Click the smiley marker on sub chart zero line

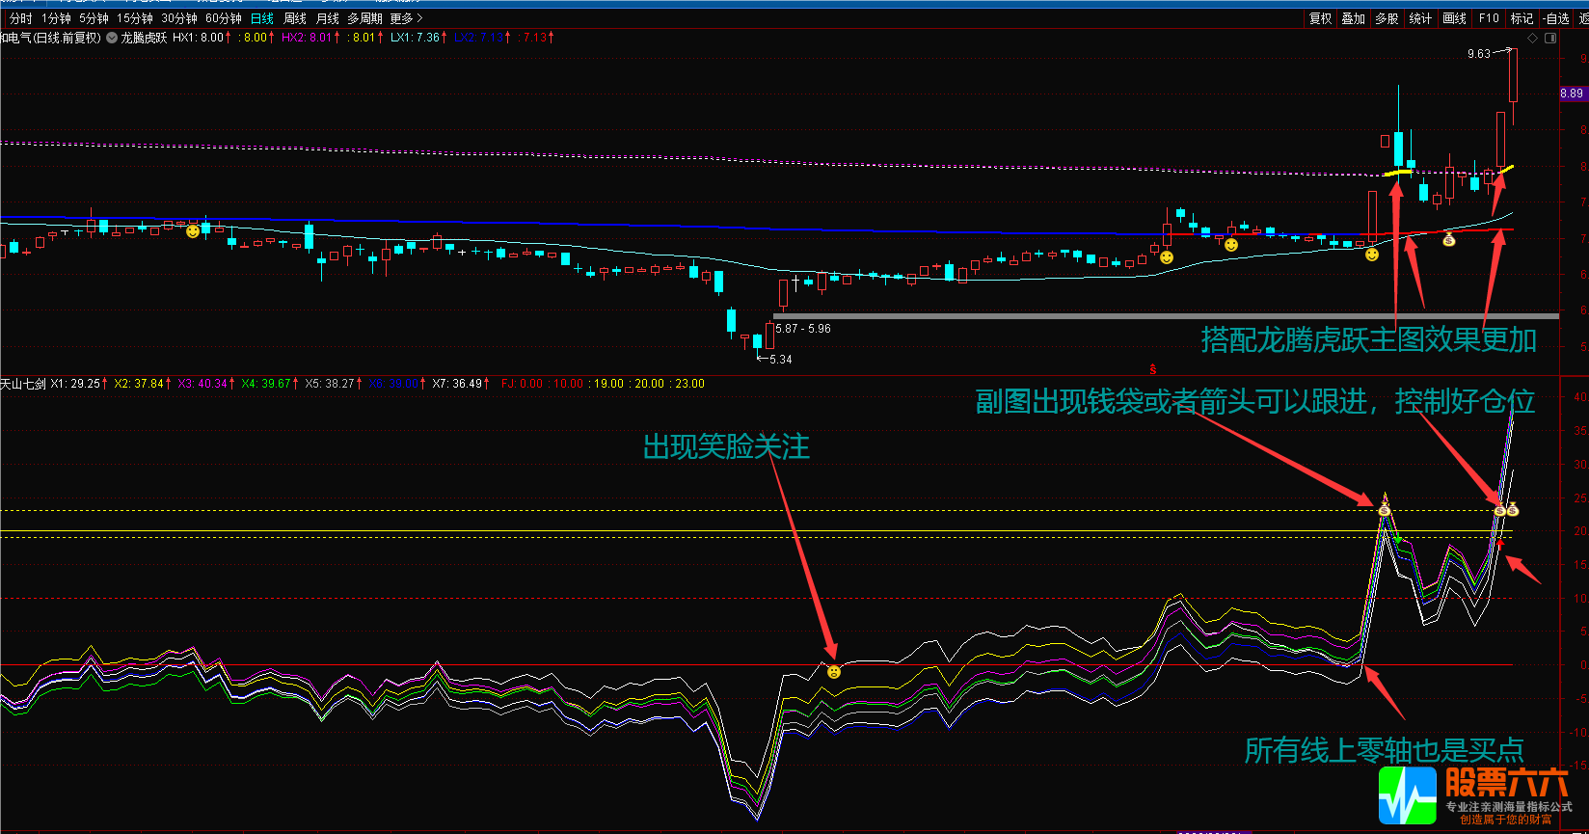click(x=834, y=671)
